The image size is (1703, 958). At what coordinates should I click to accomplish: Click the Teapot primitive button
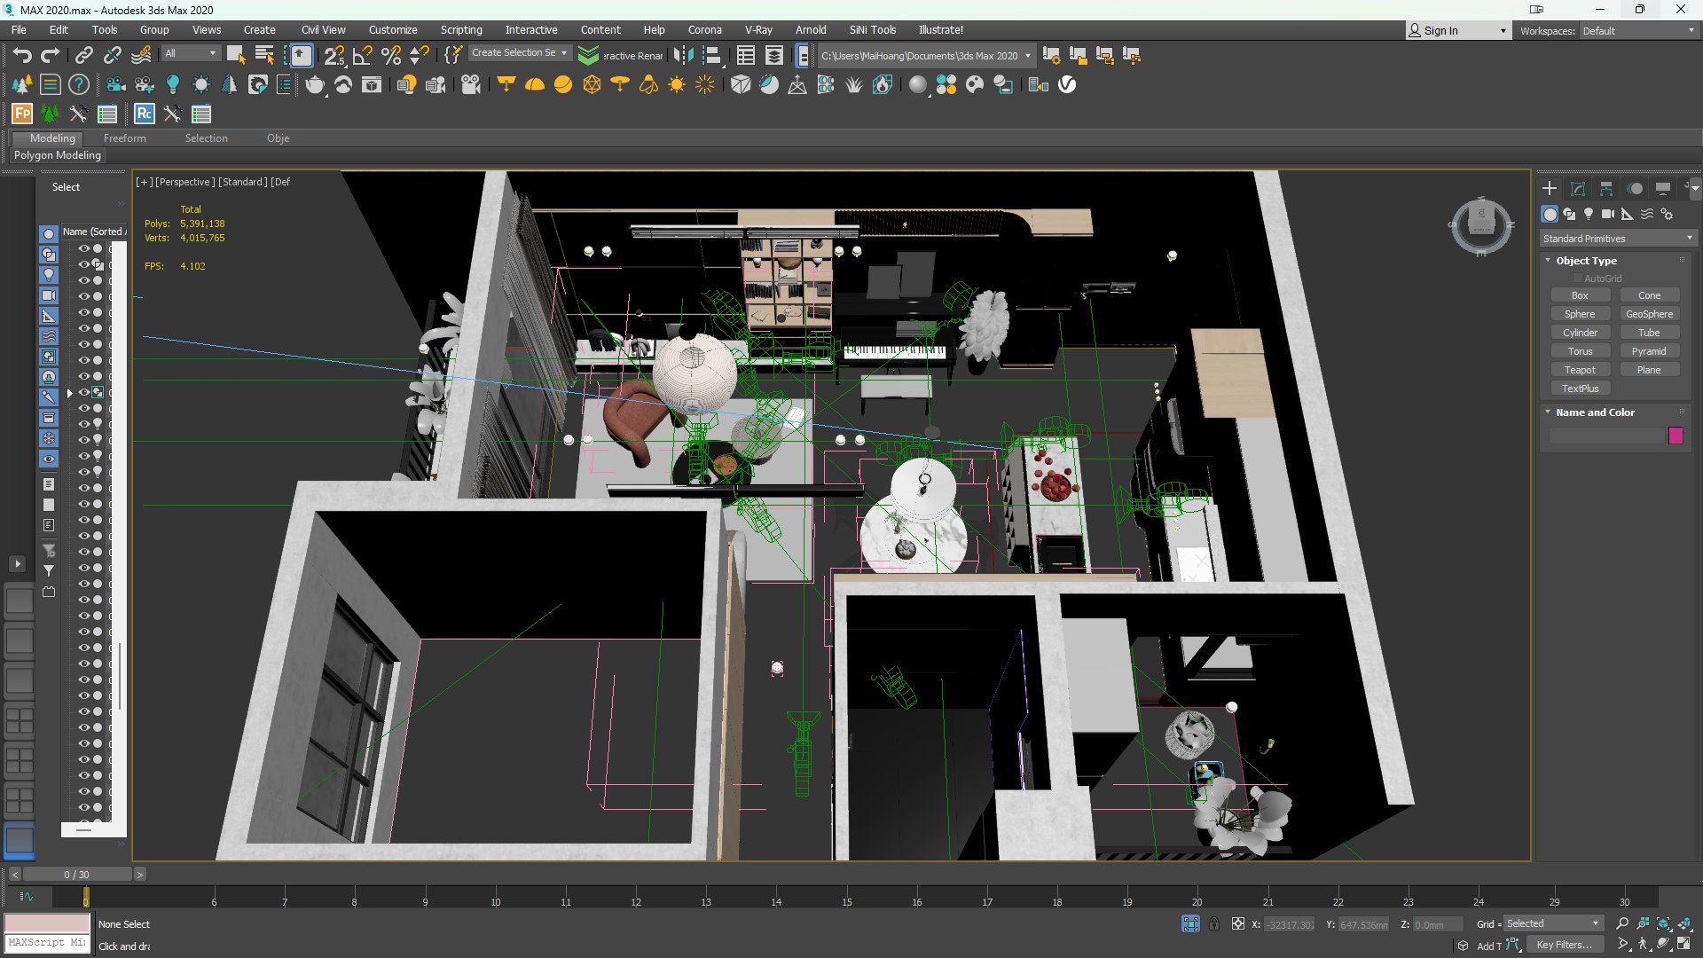point(1579,370)
